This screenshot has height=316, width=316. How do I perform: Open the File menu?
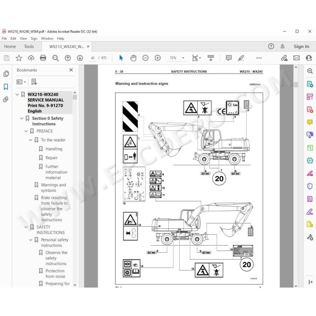[x=4, y=38]
